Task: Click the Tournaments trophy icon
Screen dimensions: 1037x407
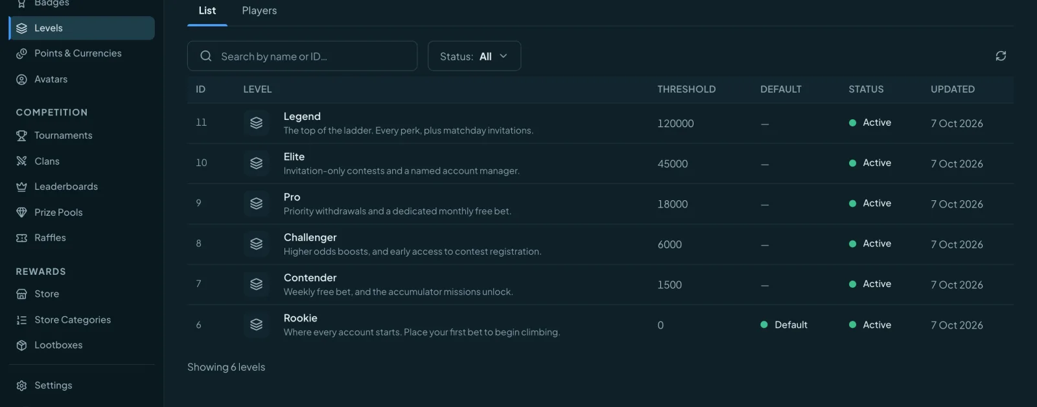Action: click(x=21, y=135)
